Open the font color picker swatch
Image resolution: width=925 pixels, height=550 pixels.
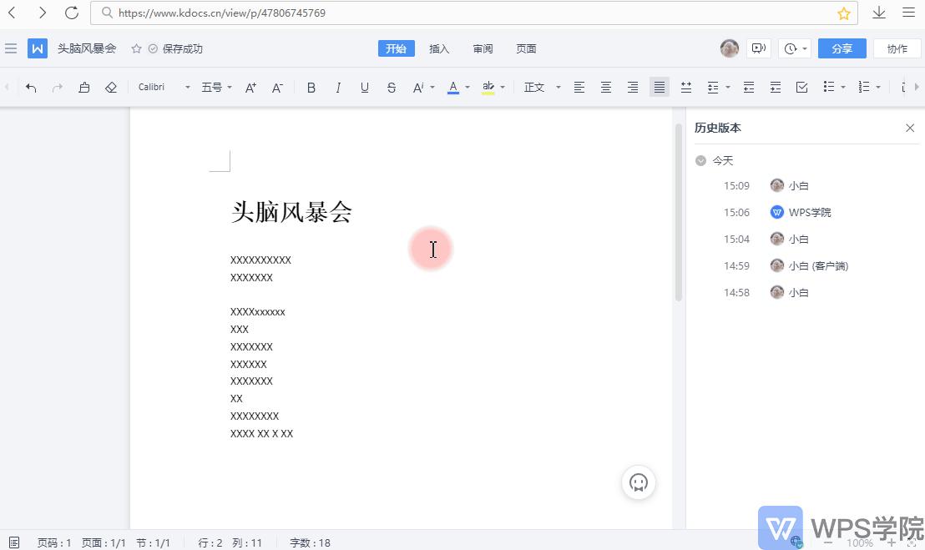[452, 87]
